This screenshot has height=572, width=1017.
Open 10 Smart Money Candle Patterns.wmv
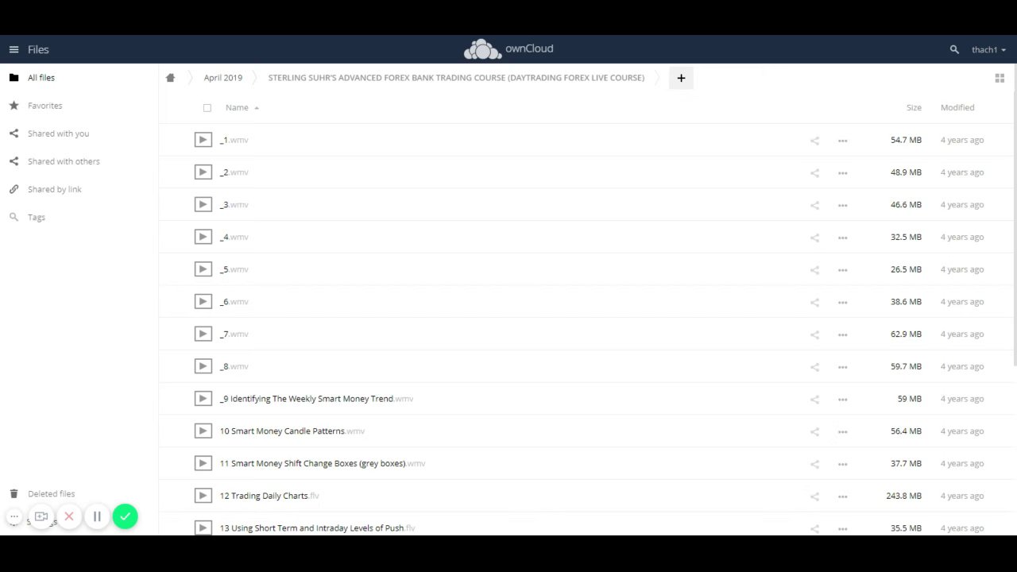(292, 431)
